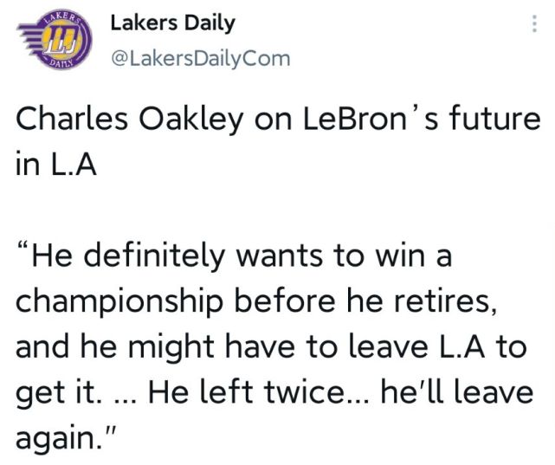Visit the @LakersDailyCom handle link
The height and width of the screenshot is (465, 555).
pyautogui.click(x=201, y=59)
